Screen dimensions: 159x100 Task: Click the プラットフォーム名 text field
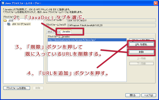pos(112,20)
